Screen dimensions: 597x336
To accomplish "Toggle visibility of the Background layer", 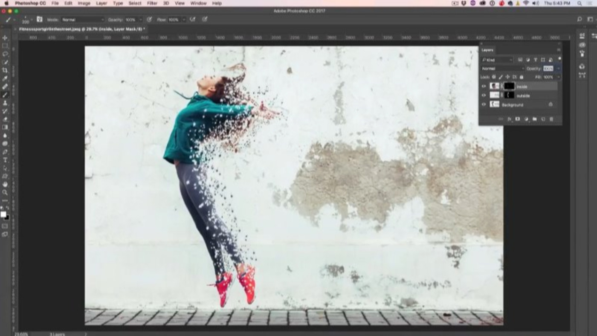I will tap(484, 104).
